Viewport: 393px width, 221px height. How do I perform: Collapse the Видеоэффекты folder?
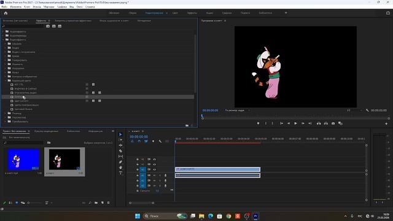4,39
